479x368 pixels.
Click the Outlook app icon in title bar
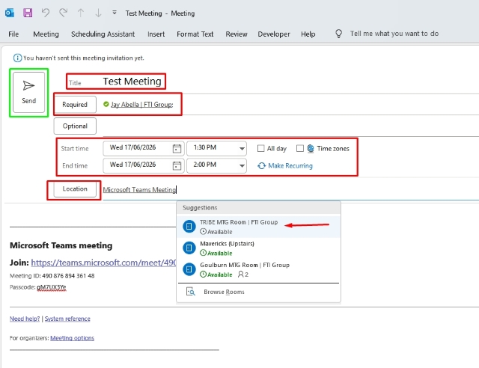pyautogui.click(x=10, y=13)
